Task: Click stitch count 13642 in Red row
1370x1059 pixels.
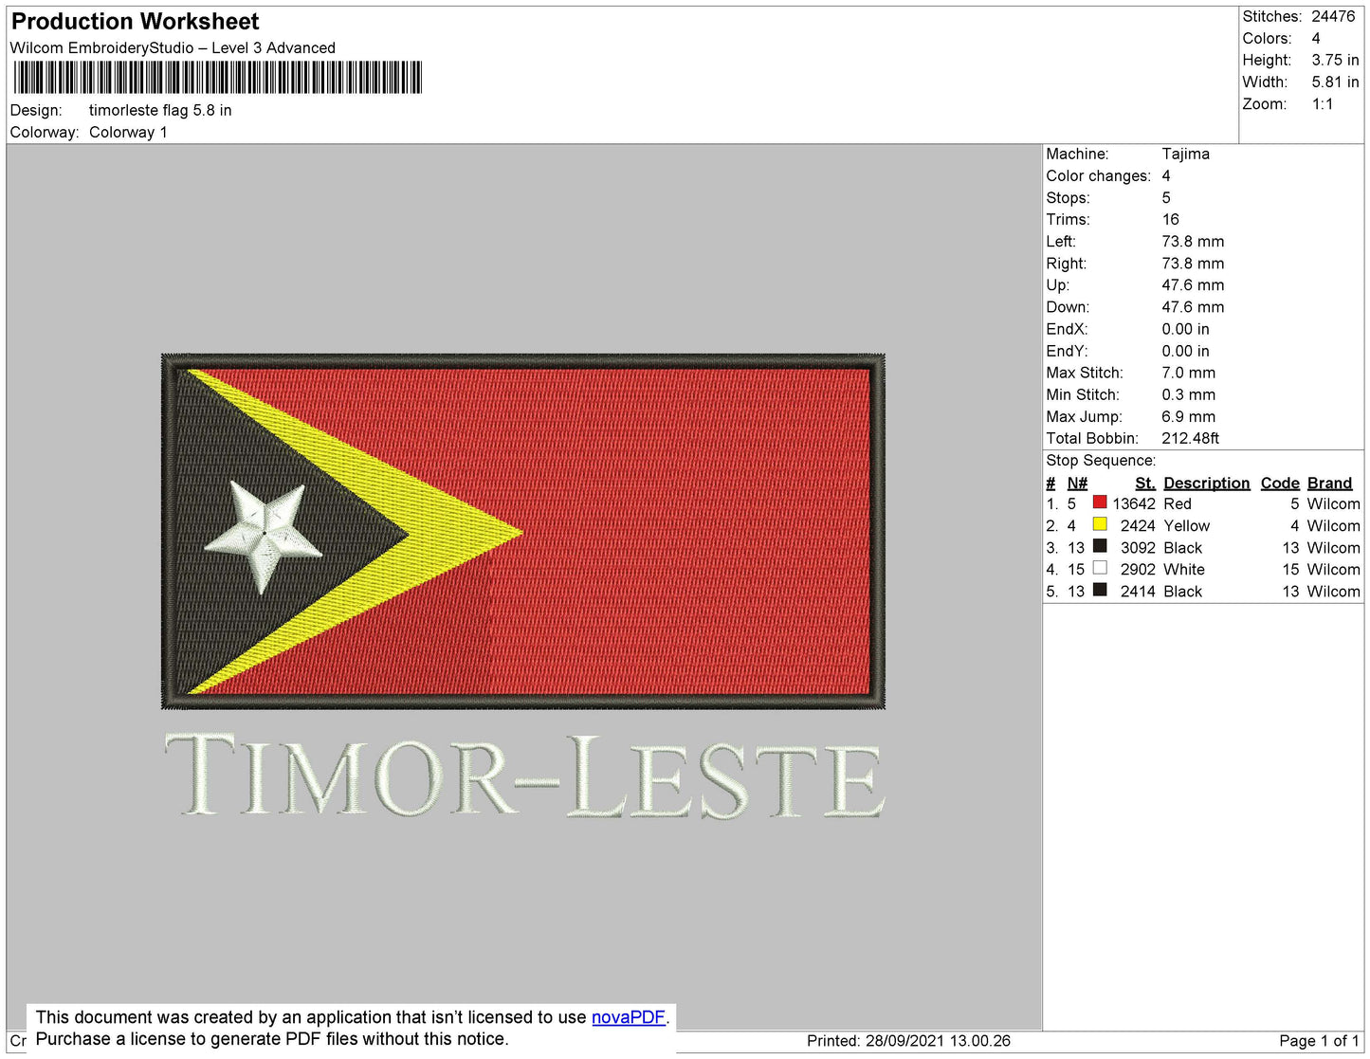Action: [1134, 504]
